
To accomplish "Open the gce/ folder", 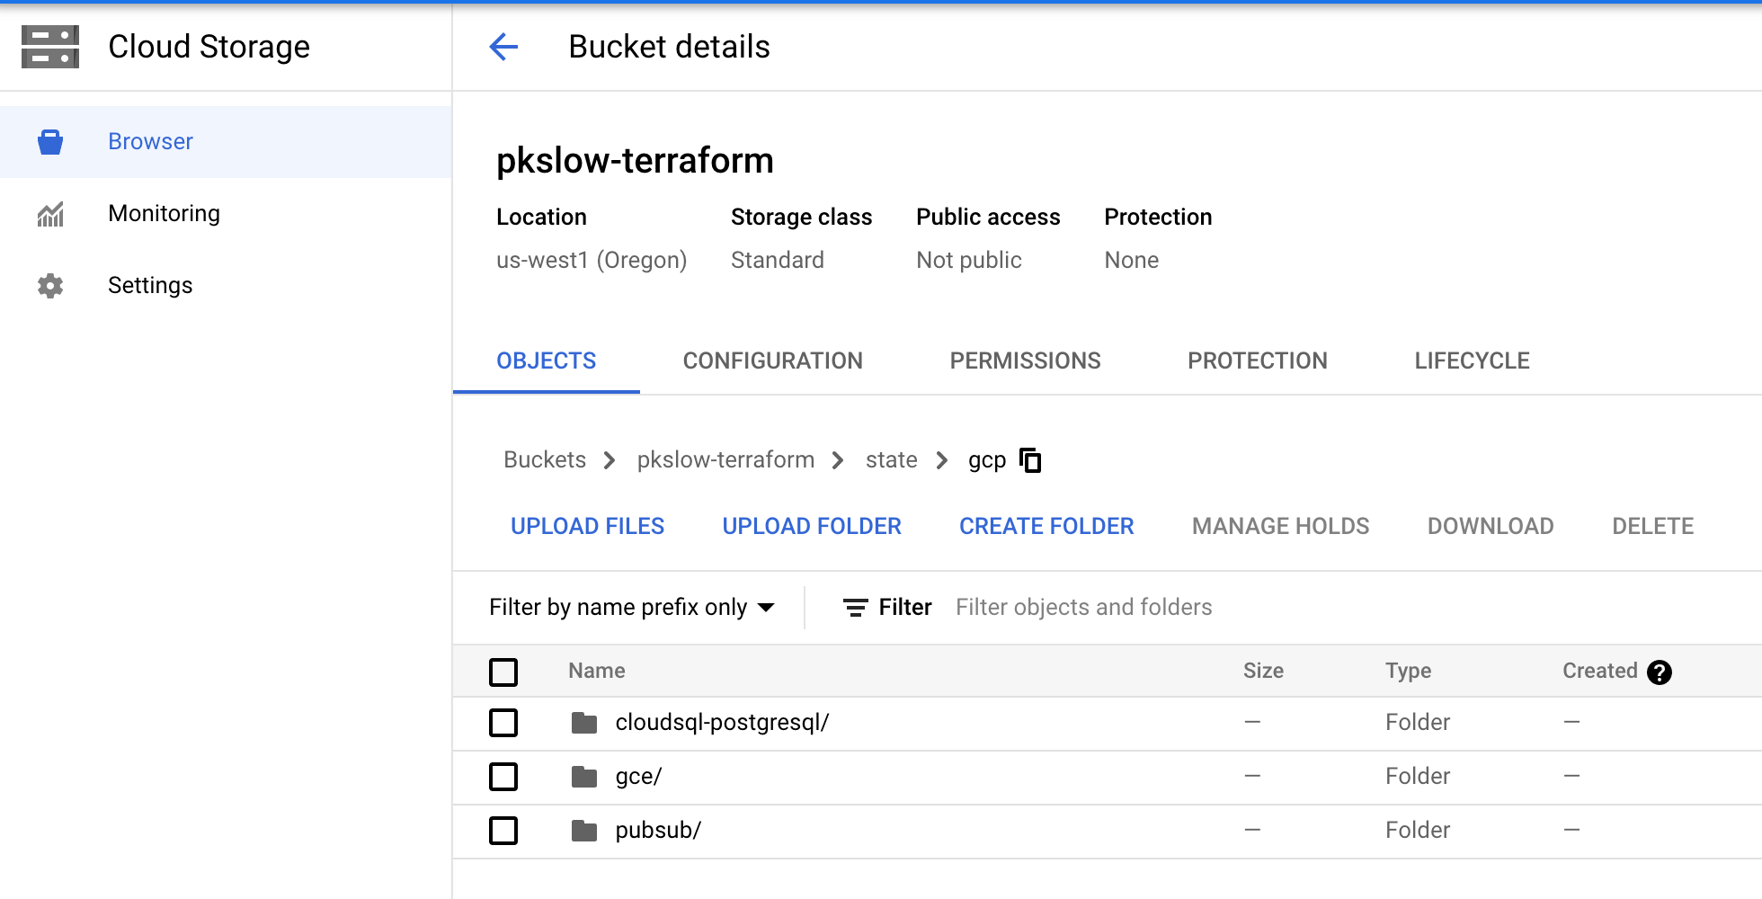I will (638, 776).
